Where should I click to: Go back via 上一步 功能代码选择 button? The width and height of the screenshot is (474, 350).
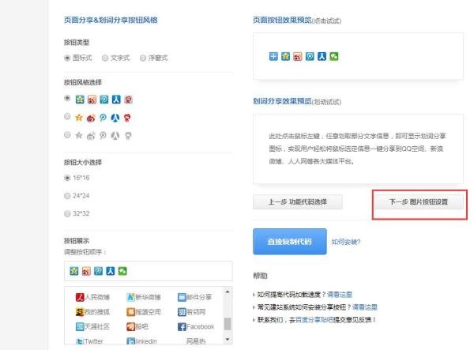click(298, 202)
